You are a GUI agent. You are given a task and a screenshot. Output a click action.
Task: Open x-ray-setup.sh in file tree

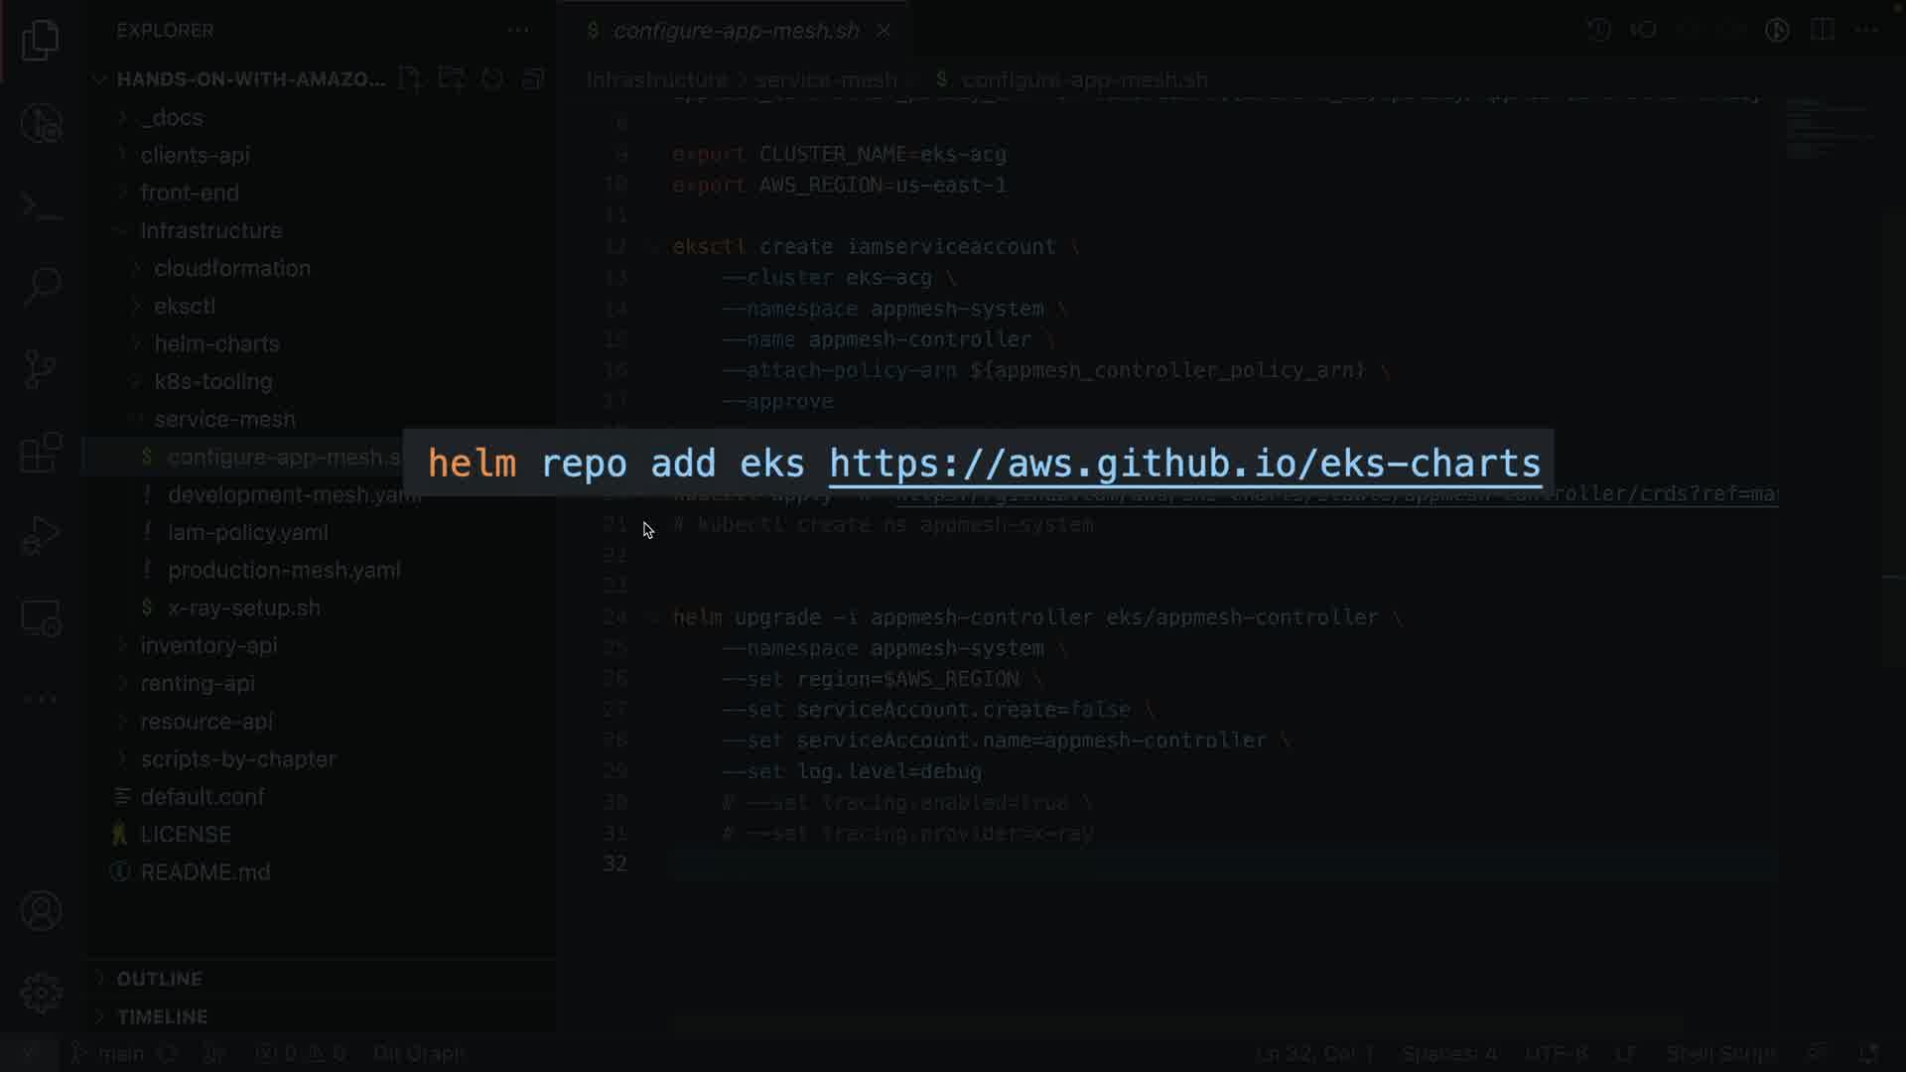(243, 607)
